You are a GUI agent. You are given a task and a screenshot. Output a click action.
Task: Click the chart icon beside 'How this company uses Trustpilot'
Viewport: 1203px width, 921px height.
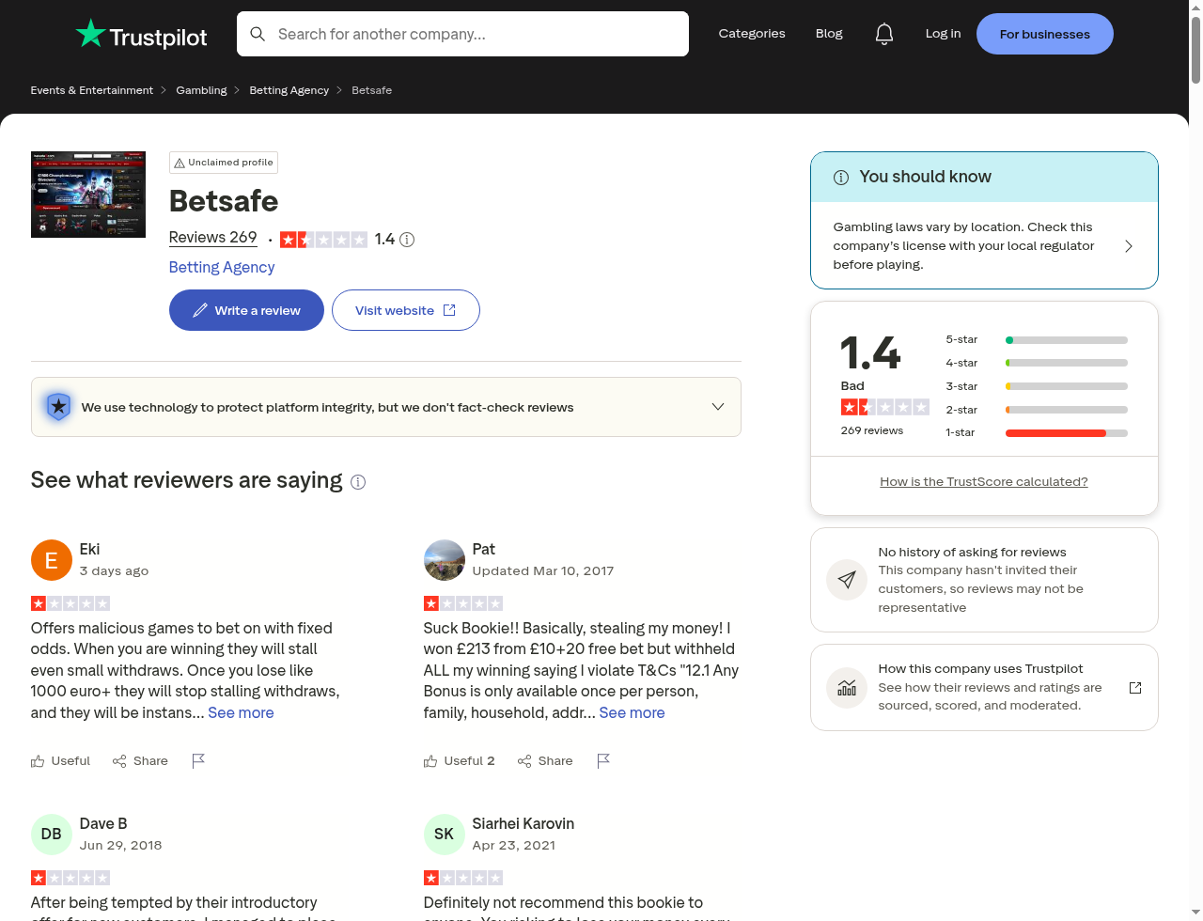[847, 687]
